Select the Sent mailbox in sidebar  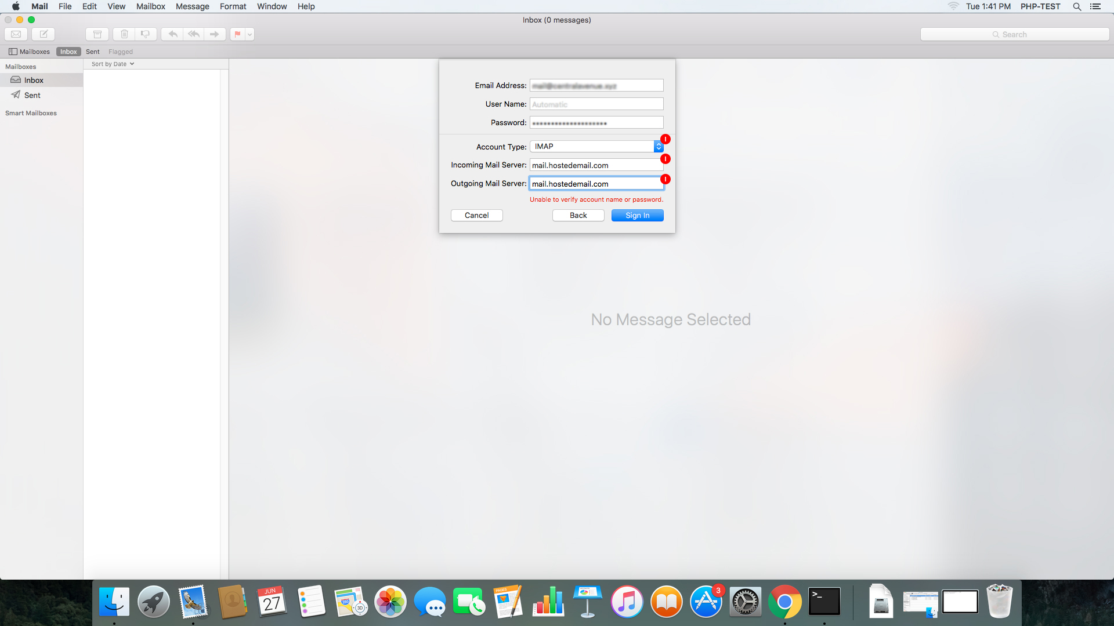pyautogui.click(x=32, y=95)
